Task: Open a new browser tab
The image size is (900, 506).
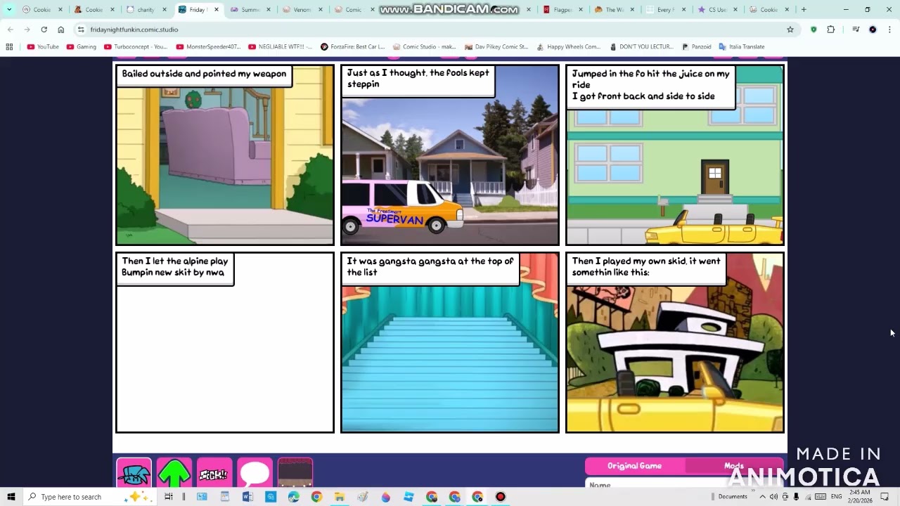Action: (804, 10)
